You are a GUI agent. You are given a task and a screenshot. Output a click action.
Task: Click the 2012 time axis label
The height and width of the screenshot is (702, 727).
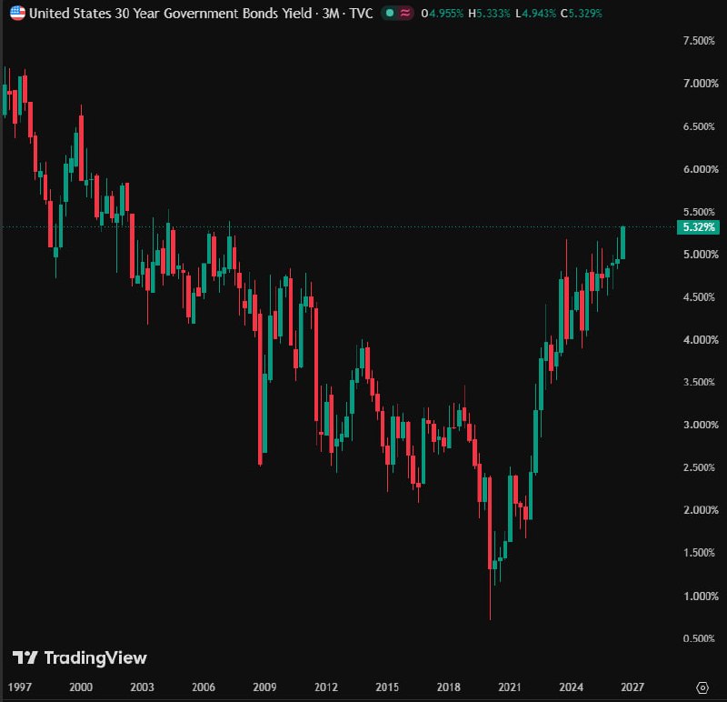pos(326,687)
